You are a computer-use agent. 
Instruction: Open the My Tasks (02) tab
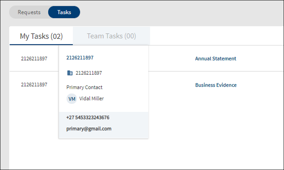point(41,36)
